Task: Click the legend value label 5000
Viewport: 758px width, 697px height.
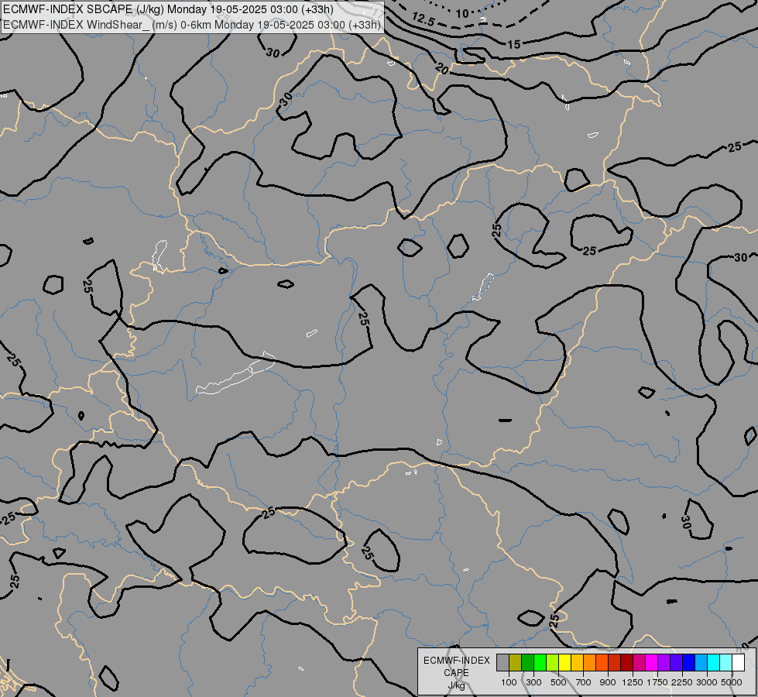Action: (x=732, y=682)
